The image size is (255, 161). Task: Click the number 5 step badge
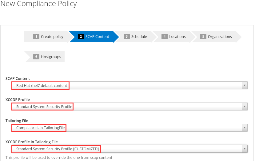[x=203, y=37]
